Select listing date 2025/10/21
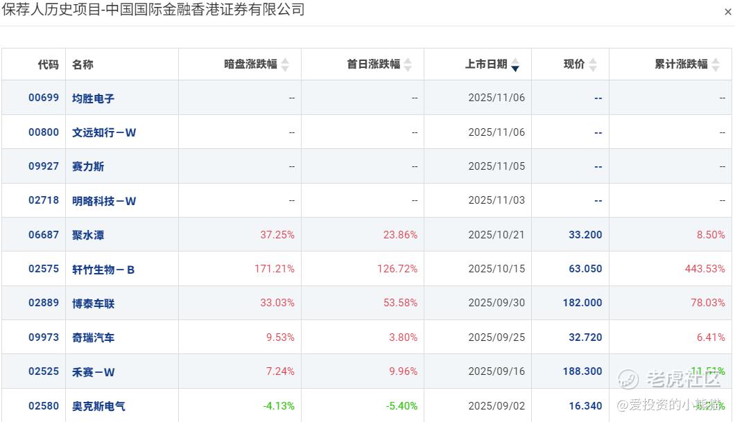This screenshot has height=422, width=735. tap(496, 234)
